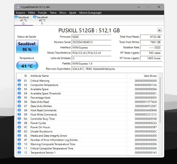Close the CrystalDiskInfo window

coord(159,7)
